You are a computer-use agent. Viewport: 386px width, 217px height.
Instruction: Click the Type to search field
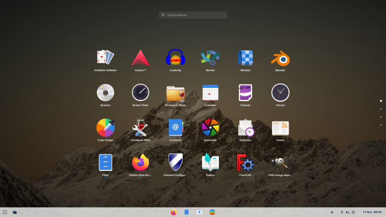[193, 15]
